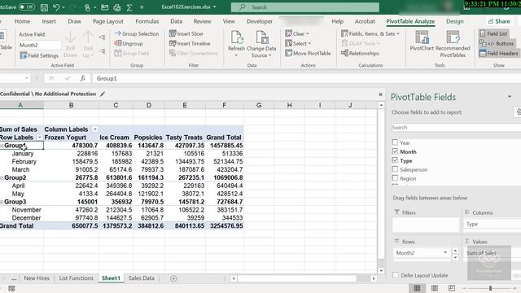
Task: Open the Name Box dropdown
Action: (x=27, y=78)
